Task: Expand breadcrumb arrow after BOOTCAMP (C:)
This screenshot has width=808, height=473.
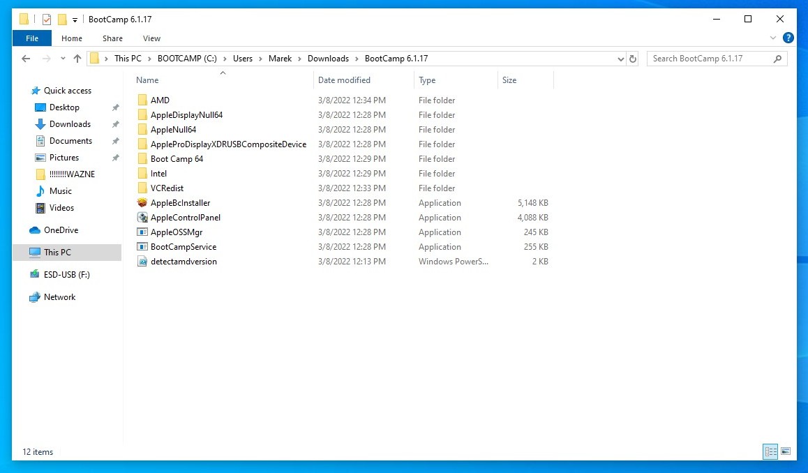Action: [225, 59]
